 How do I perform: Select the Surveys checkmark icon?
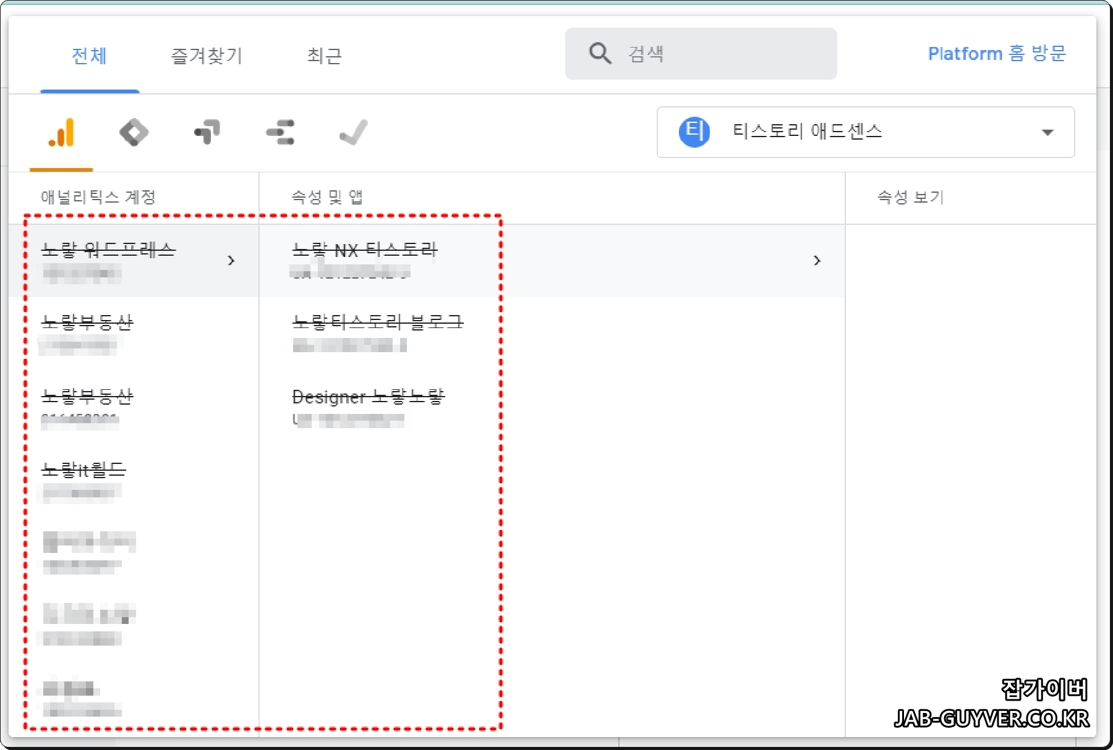354,132
